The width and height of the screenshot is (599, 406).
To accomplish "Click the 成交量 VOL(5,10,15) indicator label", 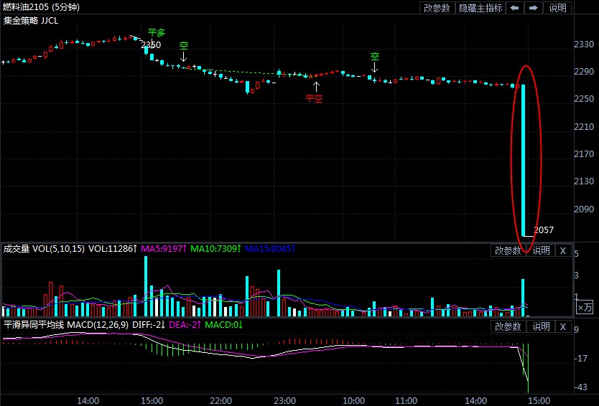I will 45,249.
